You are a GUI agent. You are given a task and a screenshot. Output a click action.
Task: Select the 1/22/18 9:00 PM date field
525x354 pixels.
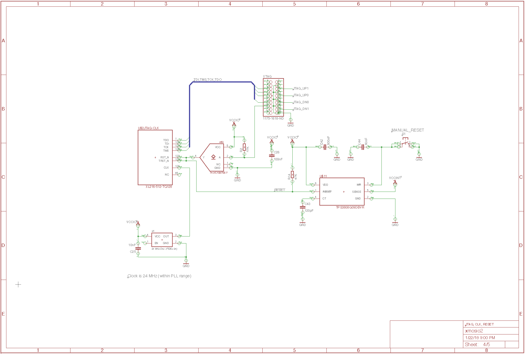480,338
